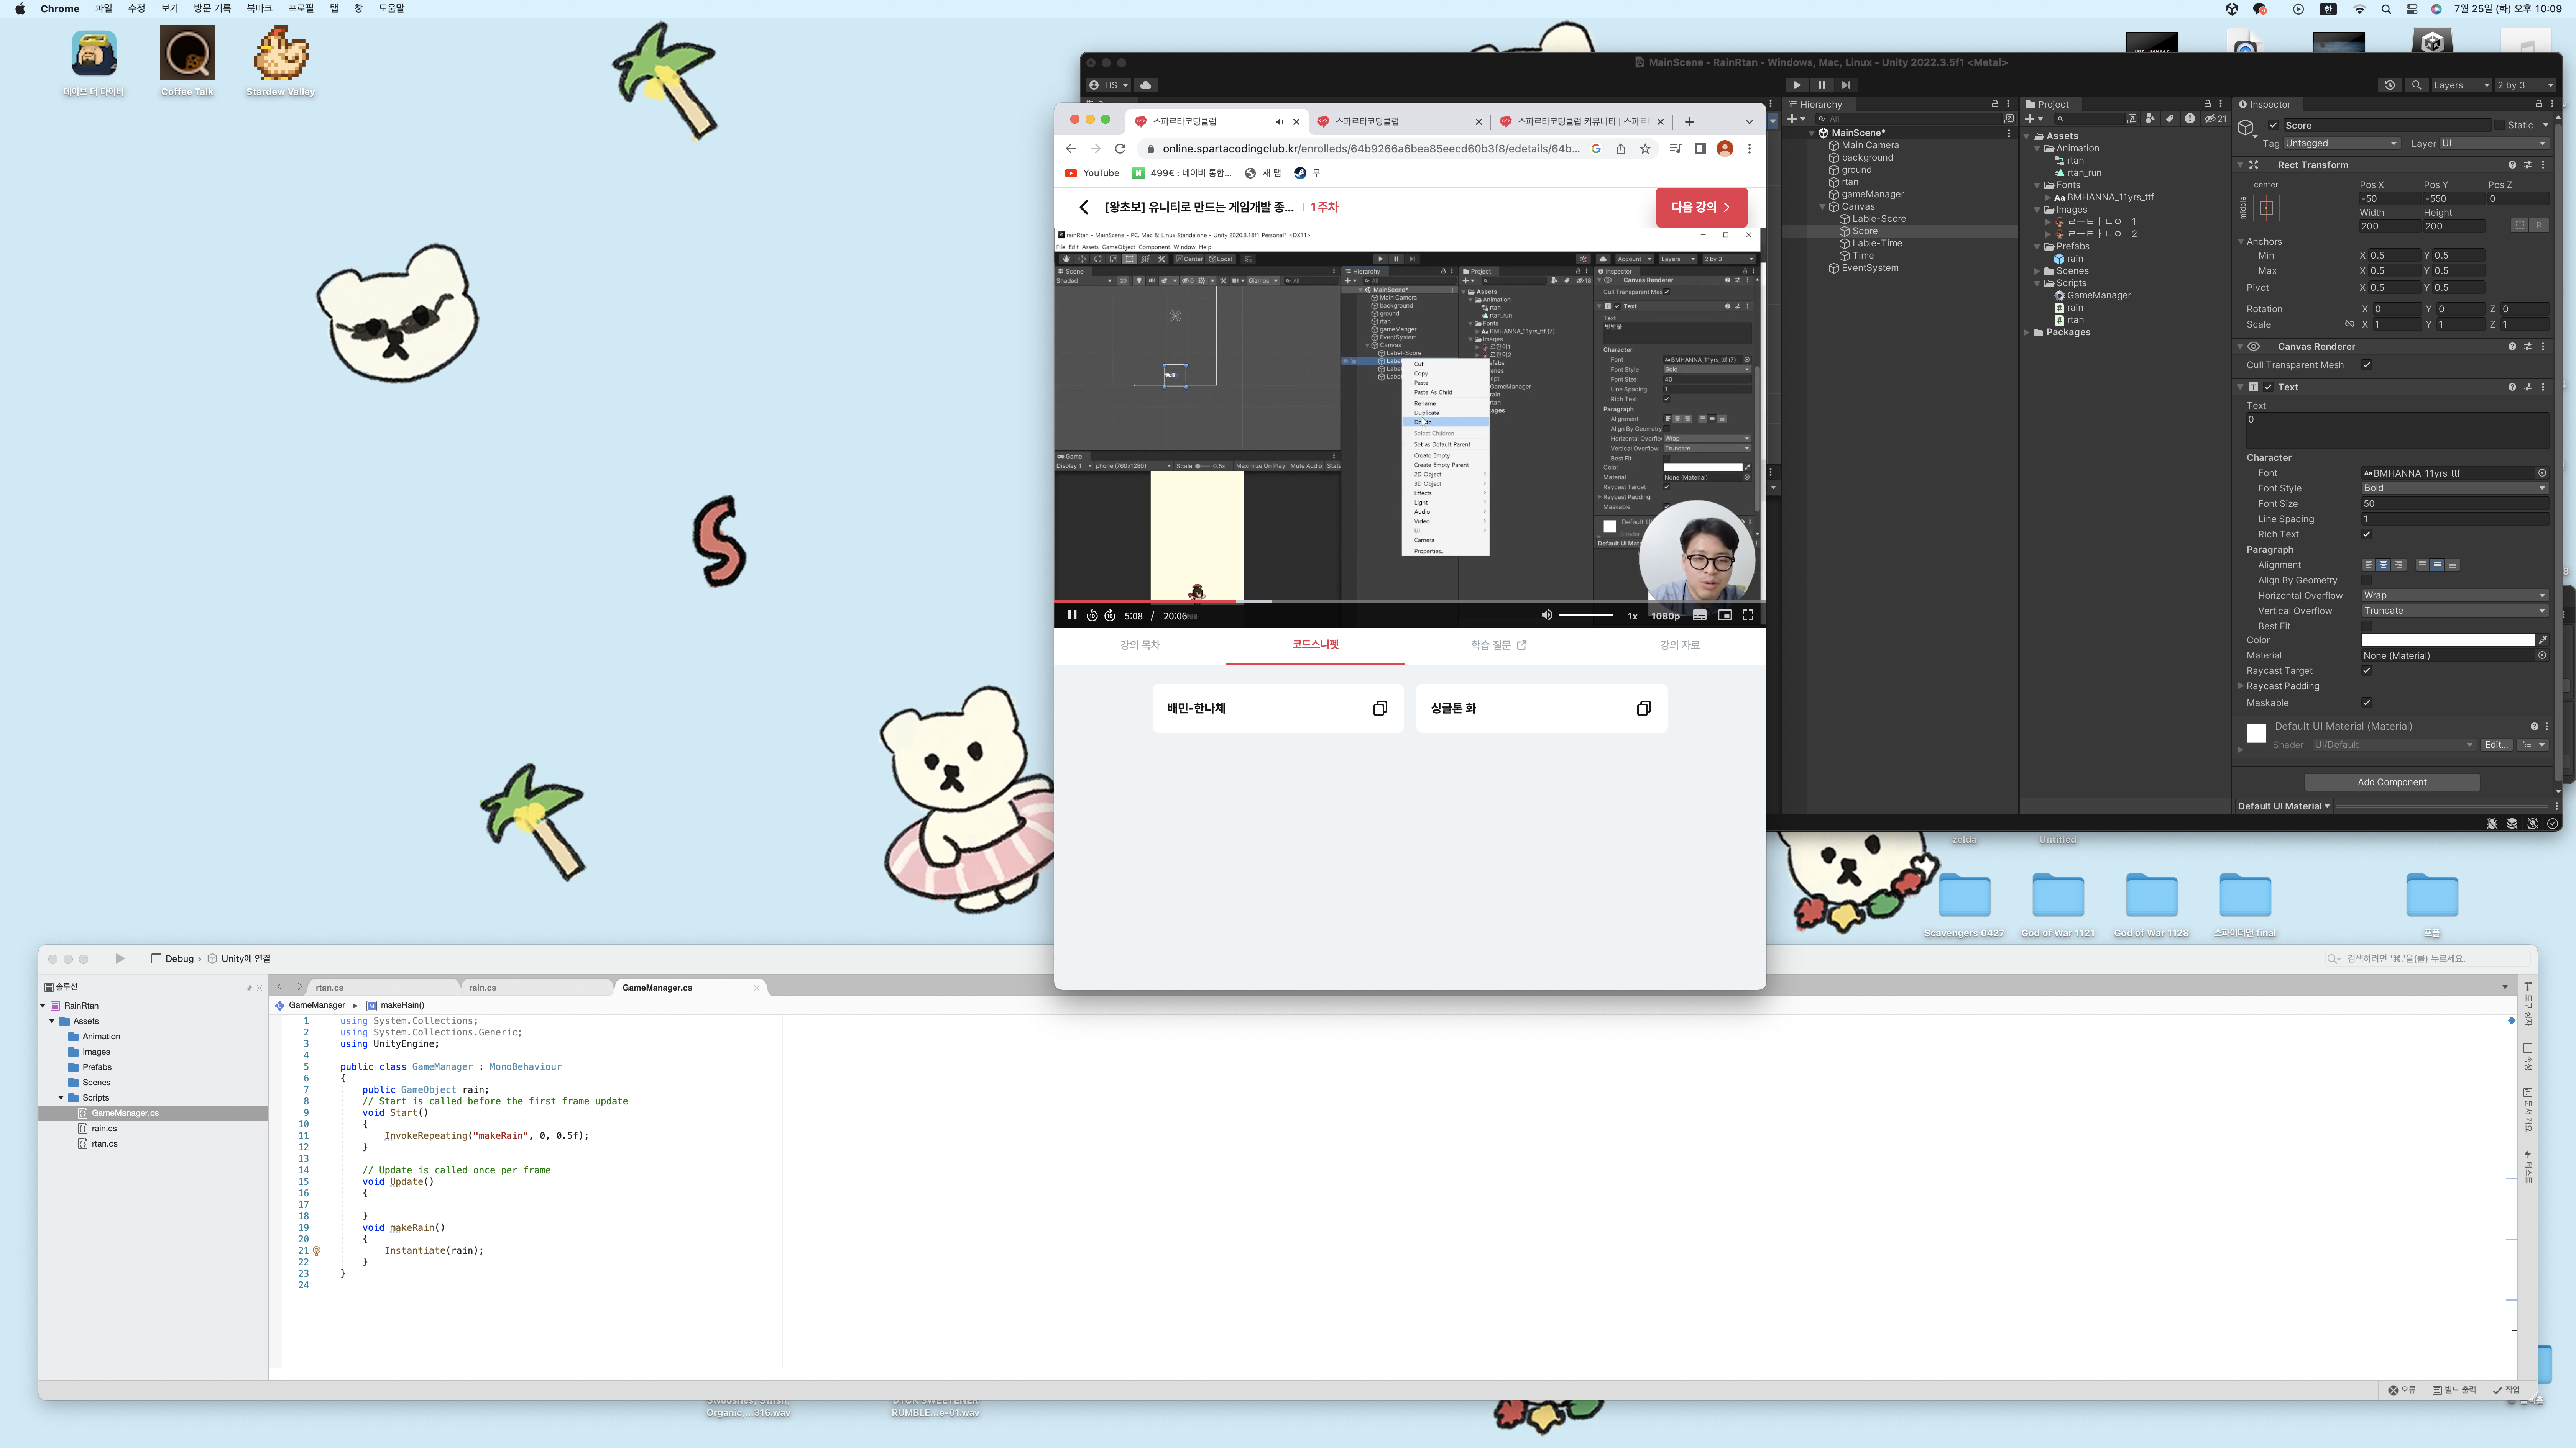This screenshot has width=2576, height=1448.
Task: Open the 강의 목차 tab
Action: click(1140, 645)
